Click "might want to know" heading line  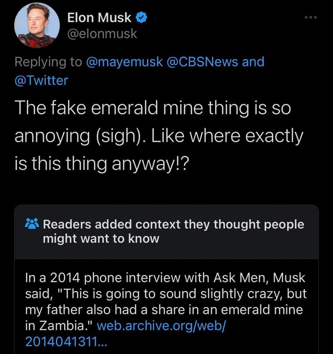101,239
